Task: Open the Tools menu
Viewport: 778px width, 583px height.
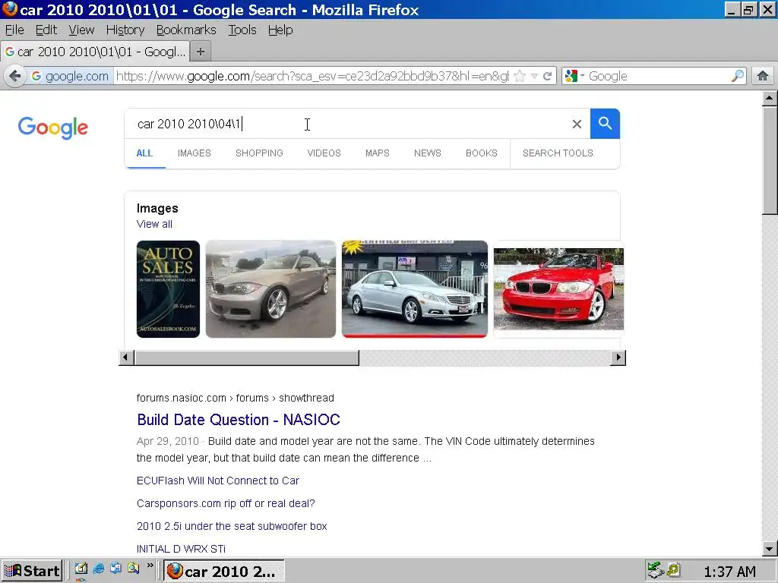Action: tap(242, 30)
